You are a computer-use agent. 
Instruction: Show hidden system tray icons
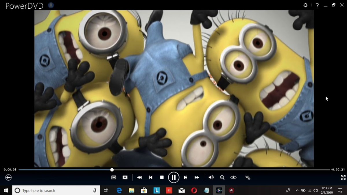pos(297,190)
